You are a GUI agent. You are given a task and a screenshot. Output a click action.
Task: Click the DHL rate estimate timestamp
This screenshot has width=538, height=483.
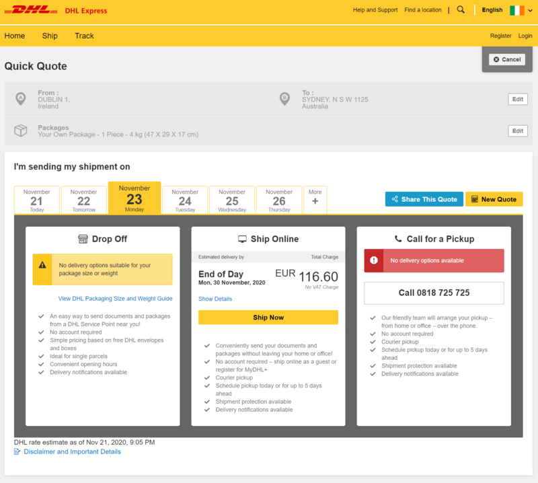click(x=85, y=442)
